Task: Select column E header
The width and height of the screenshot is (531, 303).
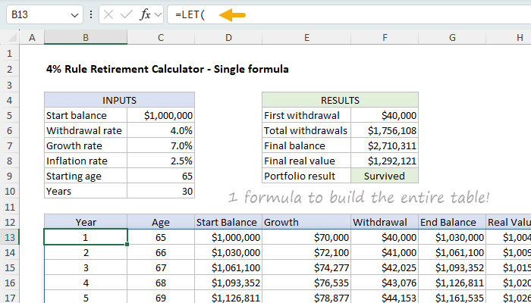Action: (306, 38)
